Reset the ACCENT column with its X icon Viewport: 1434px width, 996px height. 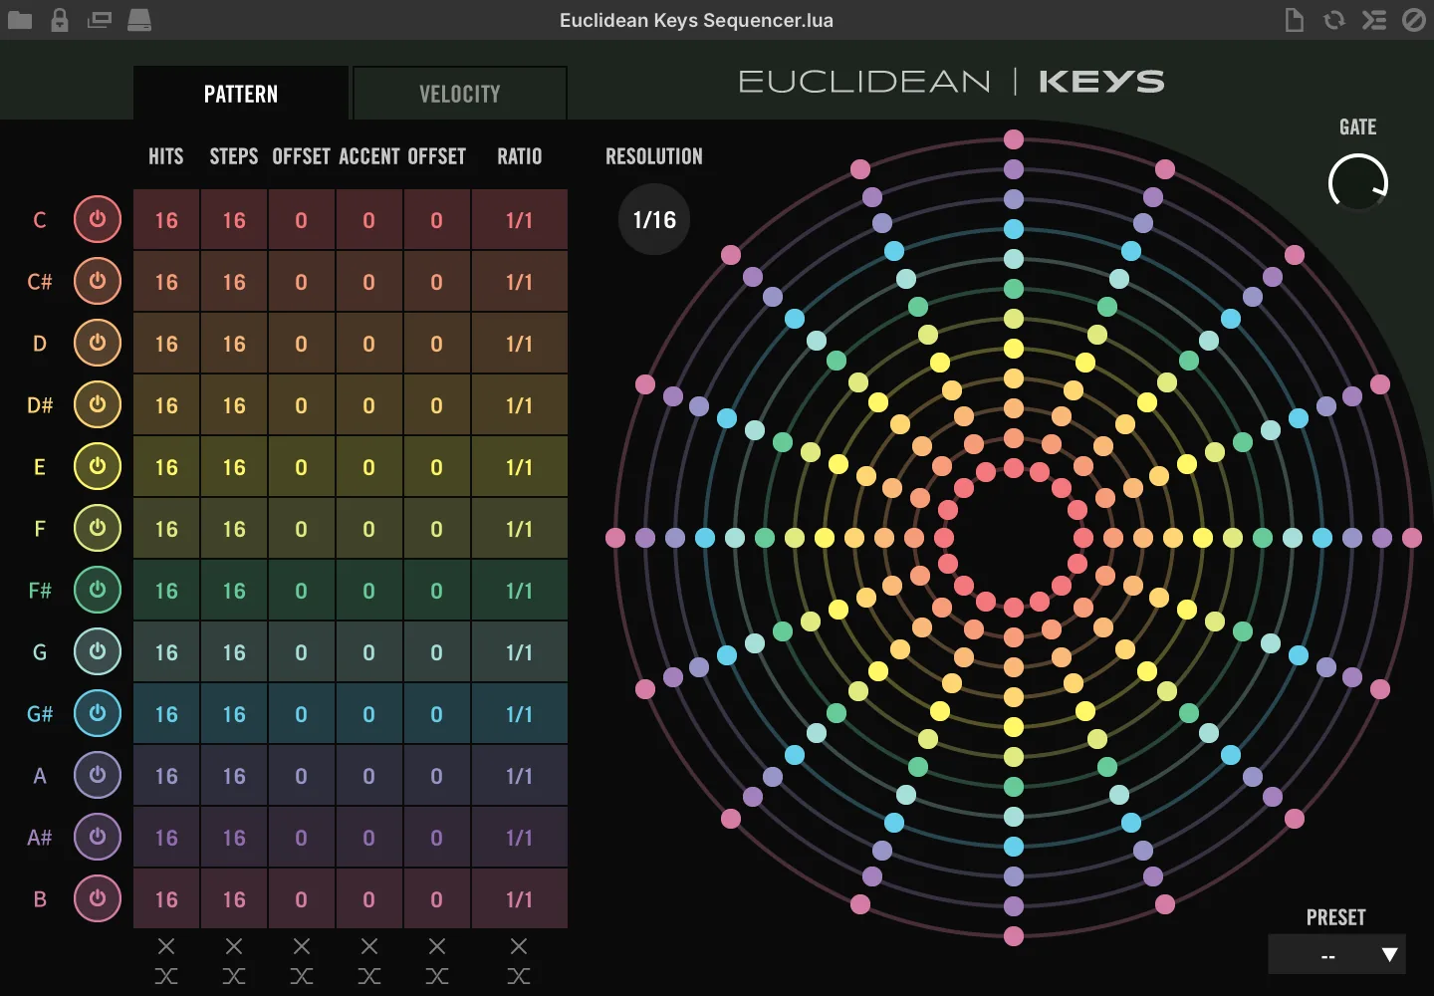coord(369,946)
